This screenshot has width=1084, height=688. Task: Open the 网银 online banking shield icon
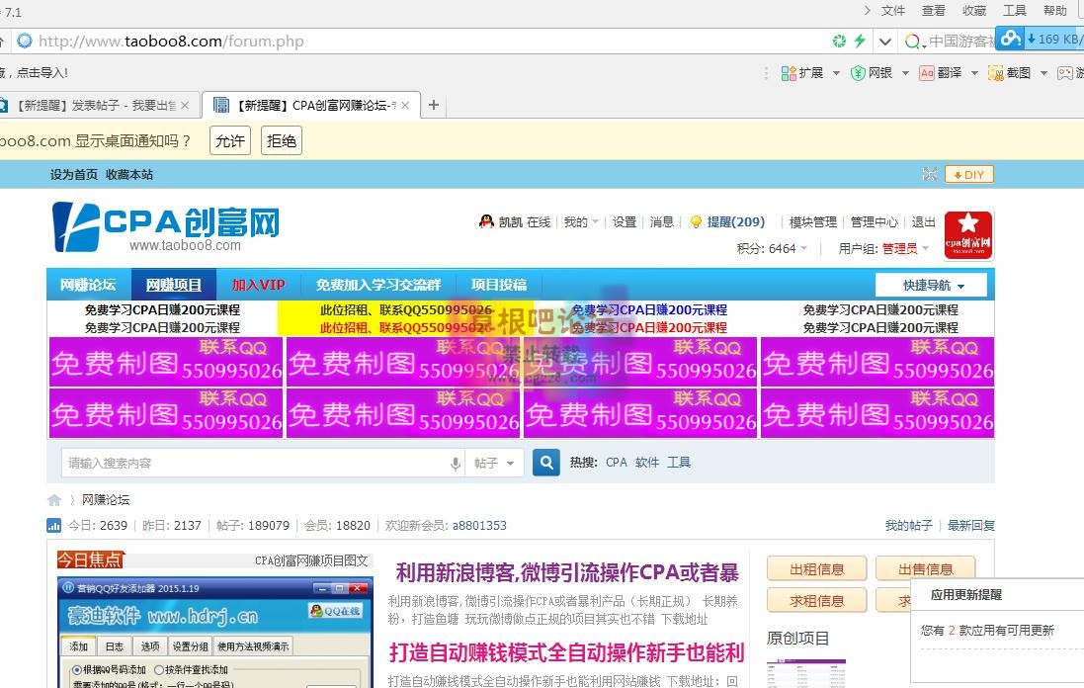858,73
